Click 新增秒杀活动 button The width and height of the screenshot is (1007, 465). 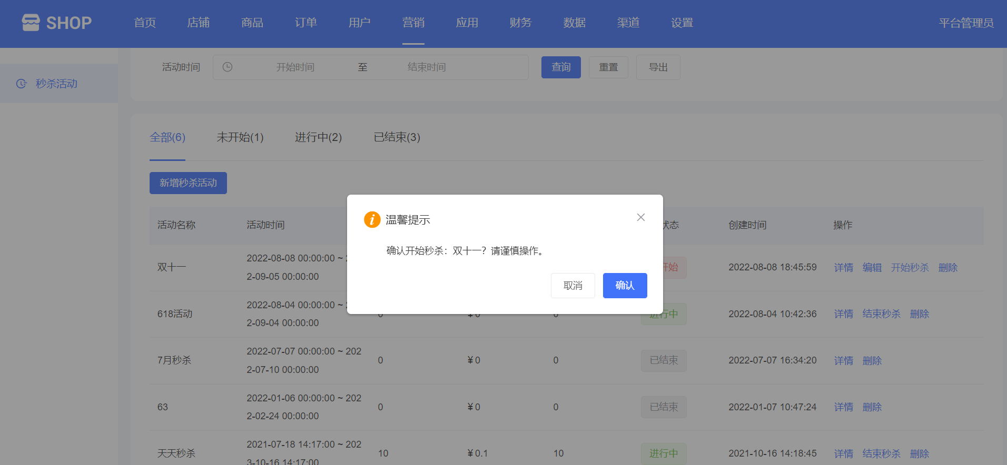pos(188,183)
